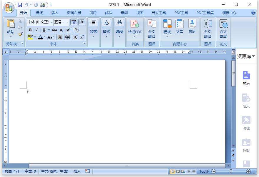259x177 pixels.
Task: Select 范文 in the 资源库 sidebar
Action: pos(246,101)
